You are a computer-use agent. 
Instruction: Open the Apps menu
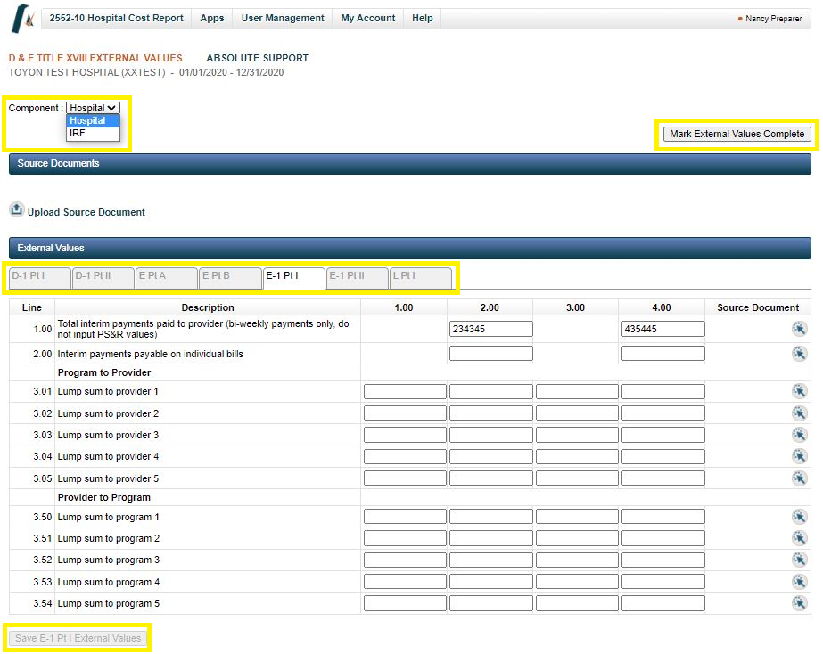[212, 19]
